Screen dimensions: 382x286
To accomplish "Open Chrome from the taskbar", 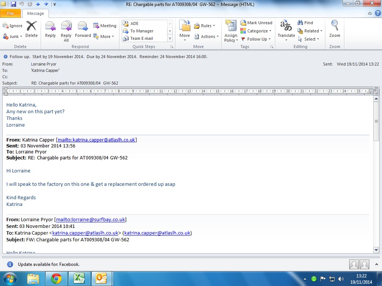I will pos(56,279).
